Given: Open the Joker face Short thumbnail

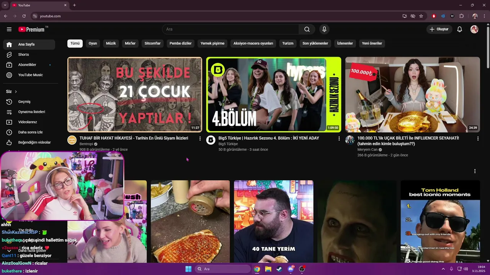Looking at the screenshot, I should coord(357,222).
